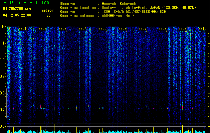Click the 2205 time marker
This screenshot has width=210, height=133.
pos(102,29)
